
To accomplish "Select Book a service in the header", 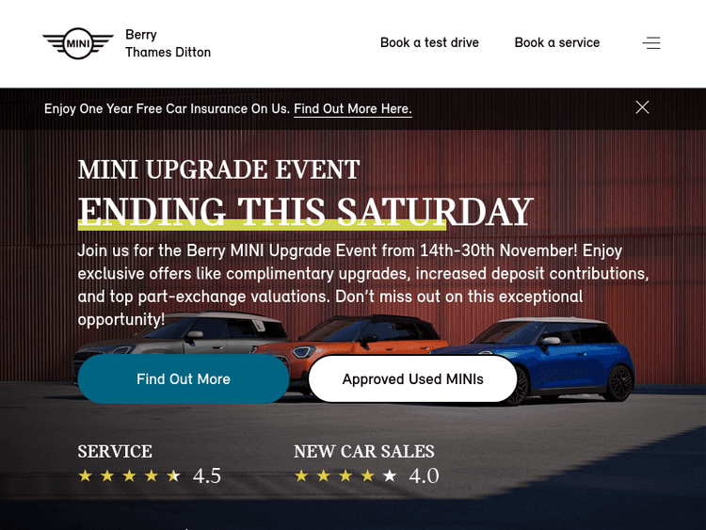I will click(x=556, y=42).
